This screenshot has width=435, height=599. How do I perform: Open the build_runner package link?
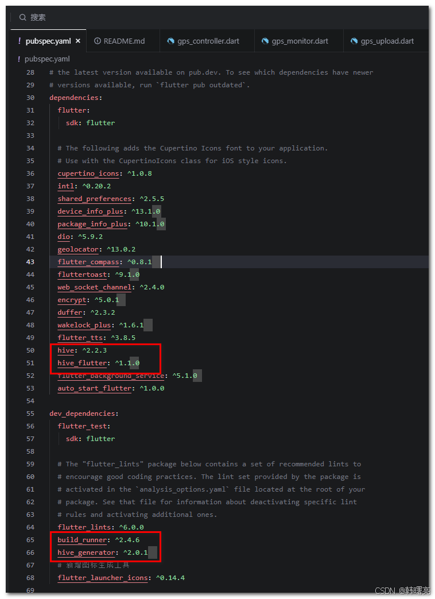[82, 540]
